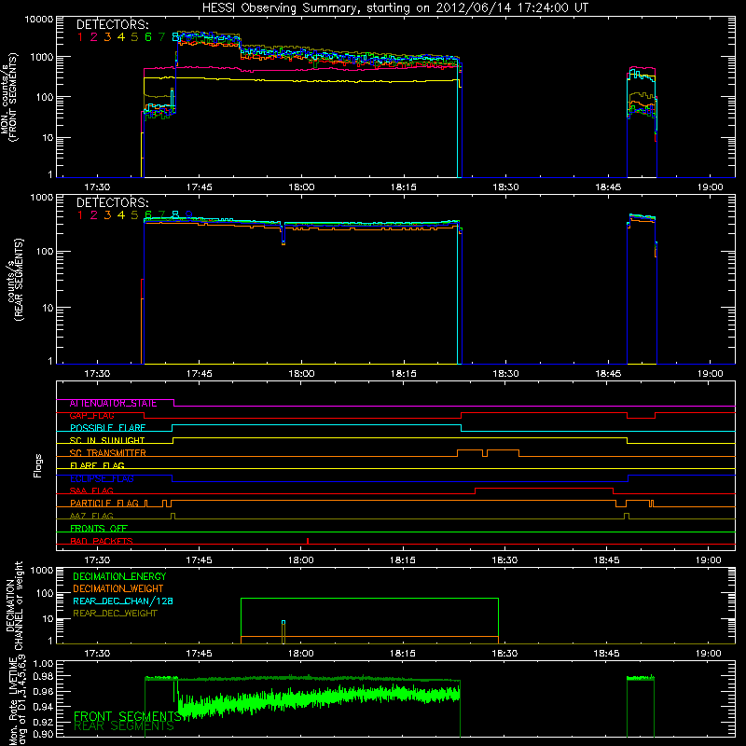Click the 0.94 tick label on the livetime axis

(44, 707)
